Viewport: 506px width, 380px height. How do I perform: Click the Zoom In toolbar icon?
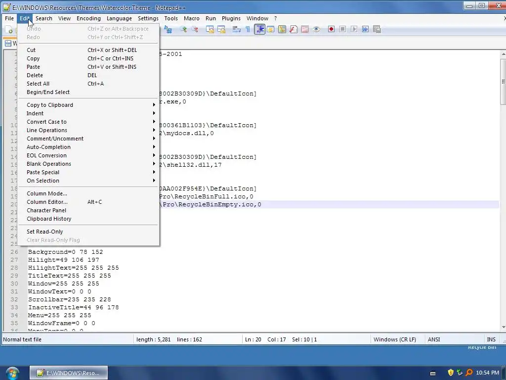click(x=183, y=29)
